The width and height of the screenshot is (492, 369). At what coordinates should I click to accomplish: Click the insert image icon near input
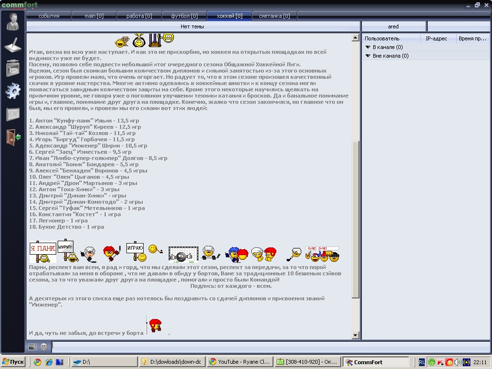click(x=32, y=346)
